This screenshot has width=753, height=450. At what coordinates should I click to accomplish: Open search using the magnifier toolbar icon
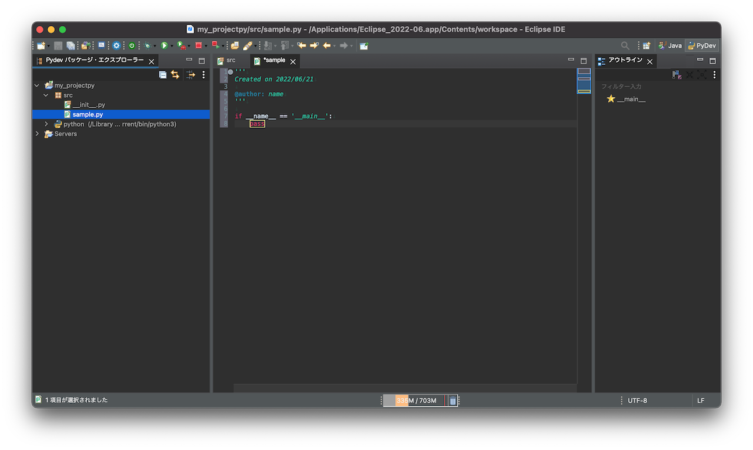625,45
